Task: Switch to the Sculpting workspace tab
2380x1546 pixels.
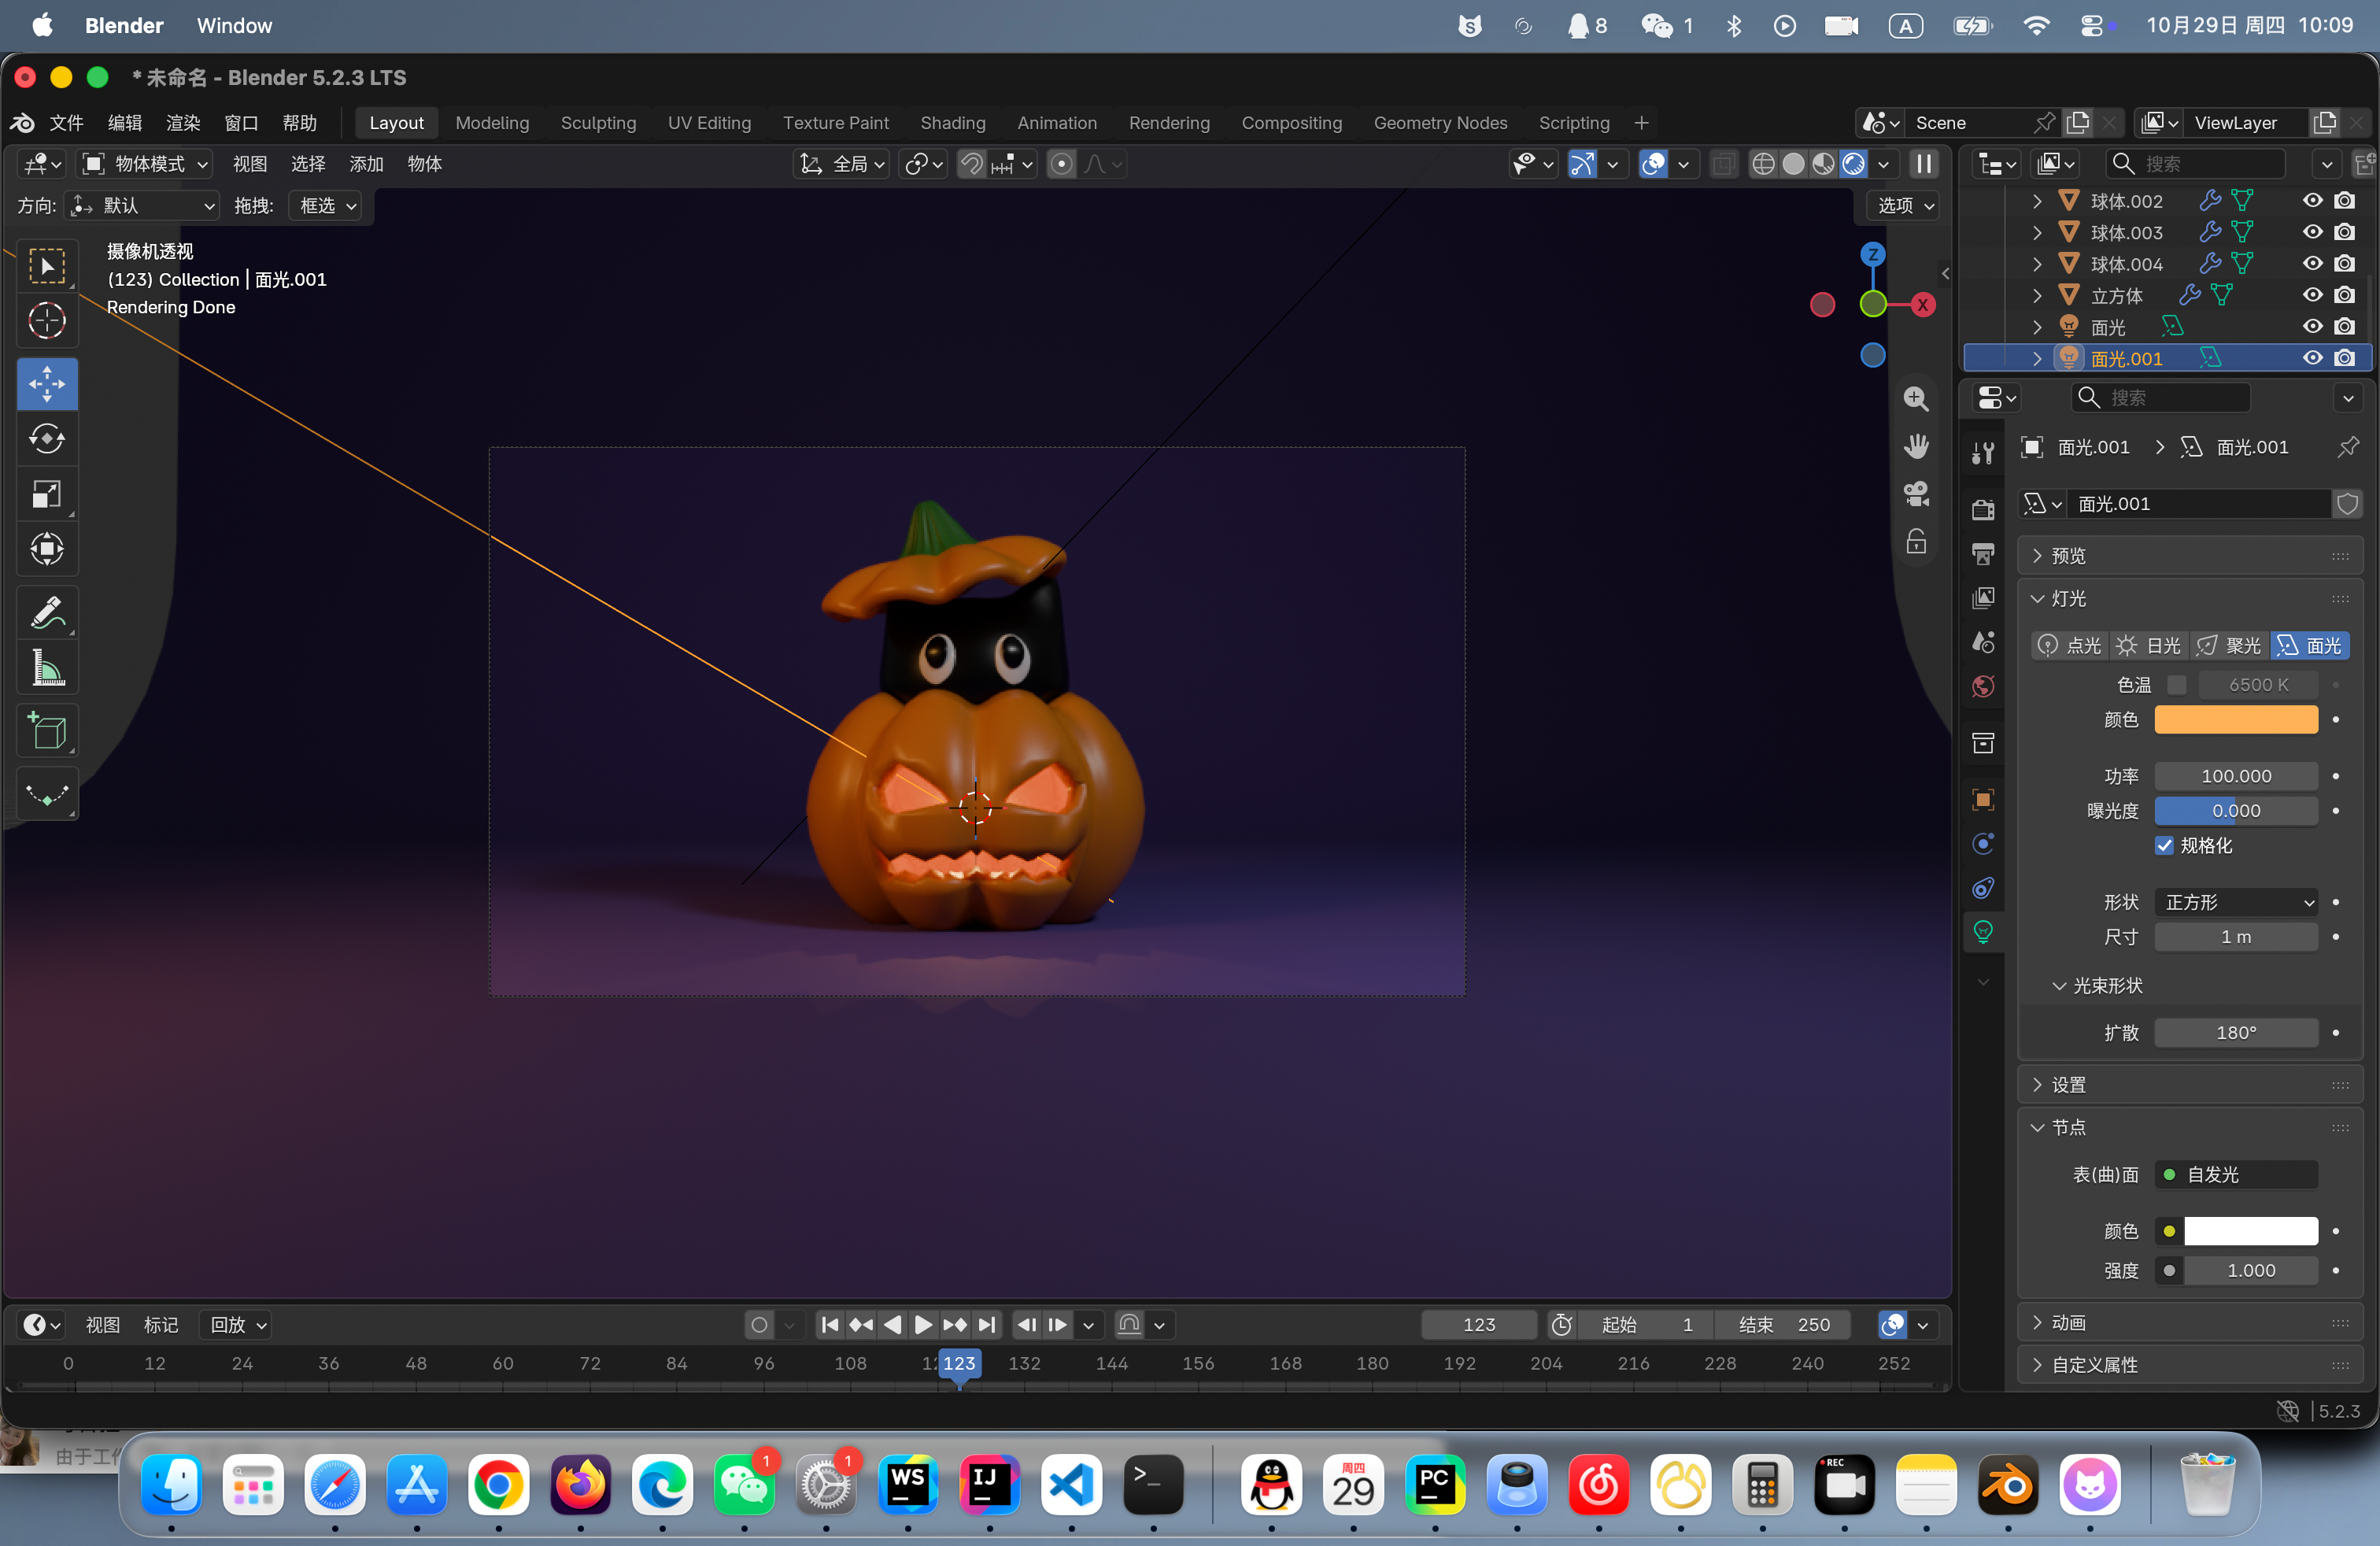Action: 598,123
